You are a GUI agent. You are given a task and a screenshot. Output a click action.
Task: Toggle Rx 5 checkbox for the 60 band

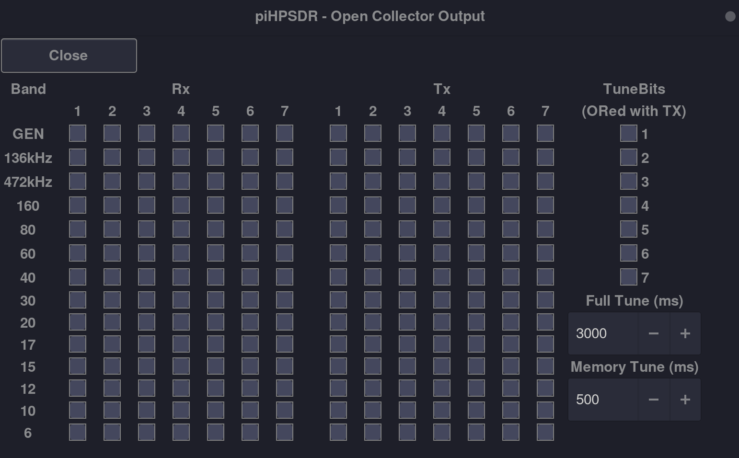(216, 253)
